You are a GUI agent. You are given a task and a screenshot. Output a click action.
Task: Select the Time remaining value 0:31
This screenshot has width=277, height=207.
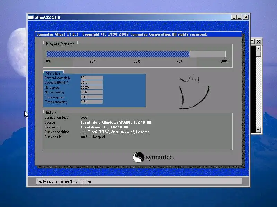(91, 102)
